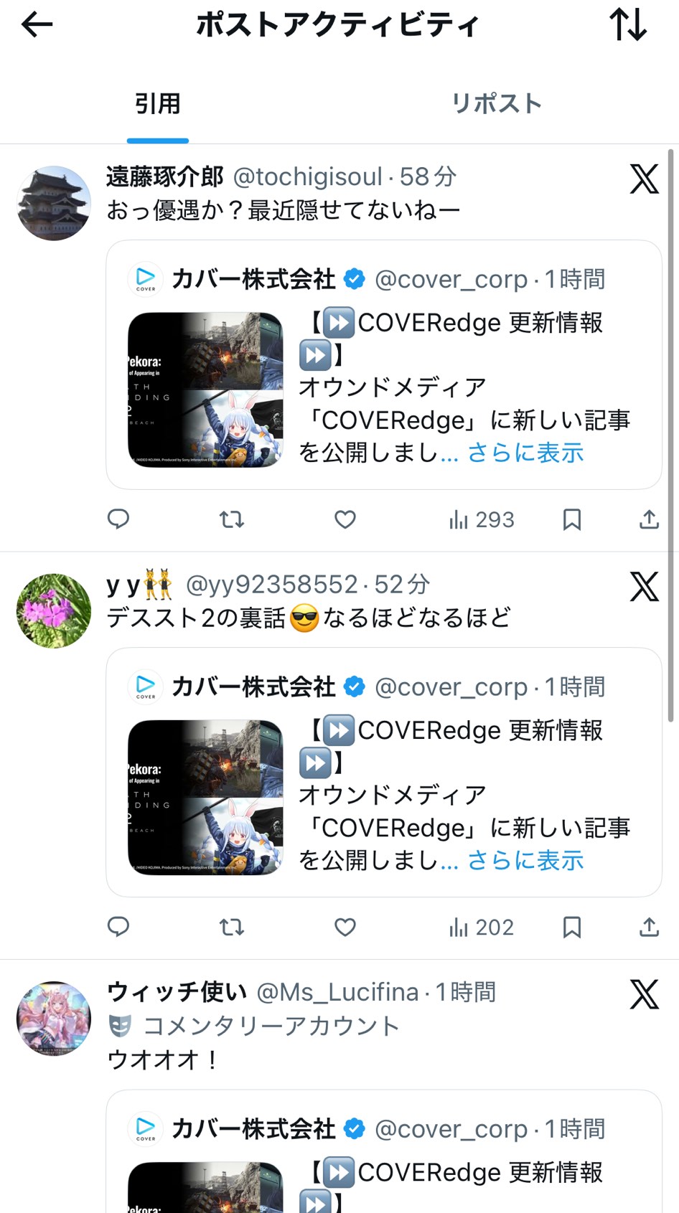Open the Pekora thumbnail in first quoted post
The width and height of the screenshot is (679, 1213).
pos(205,390)
